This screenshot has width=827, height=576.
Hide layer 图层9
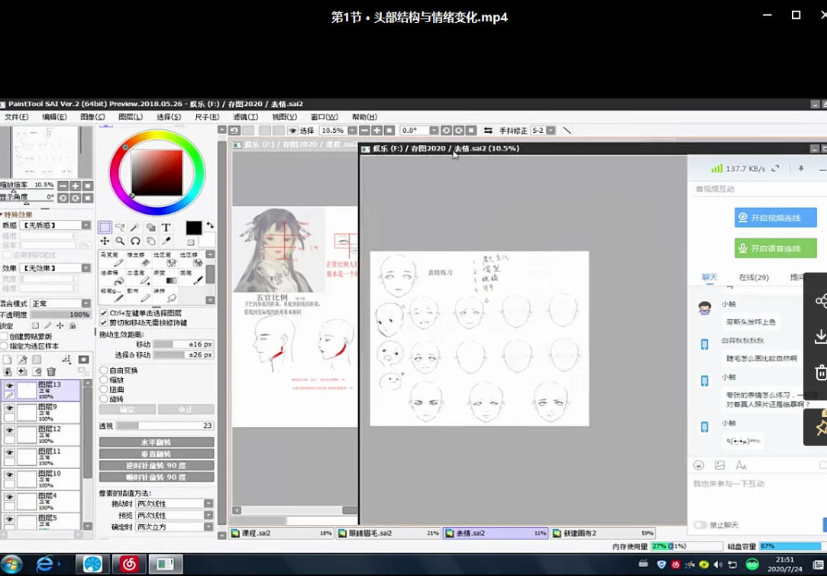[x=9, y=408]
